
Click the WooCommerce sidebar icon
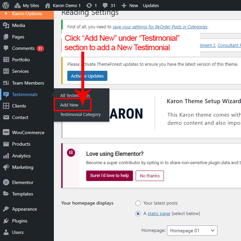pos(6,132)
